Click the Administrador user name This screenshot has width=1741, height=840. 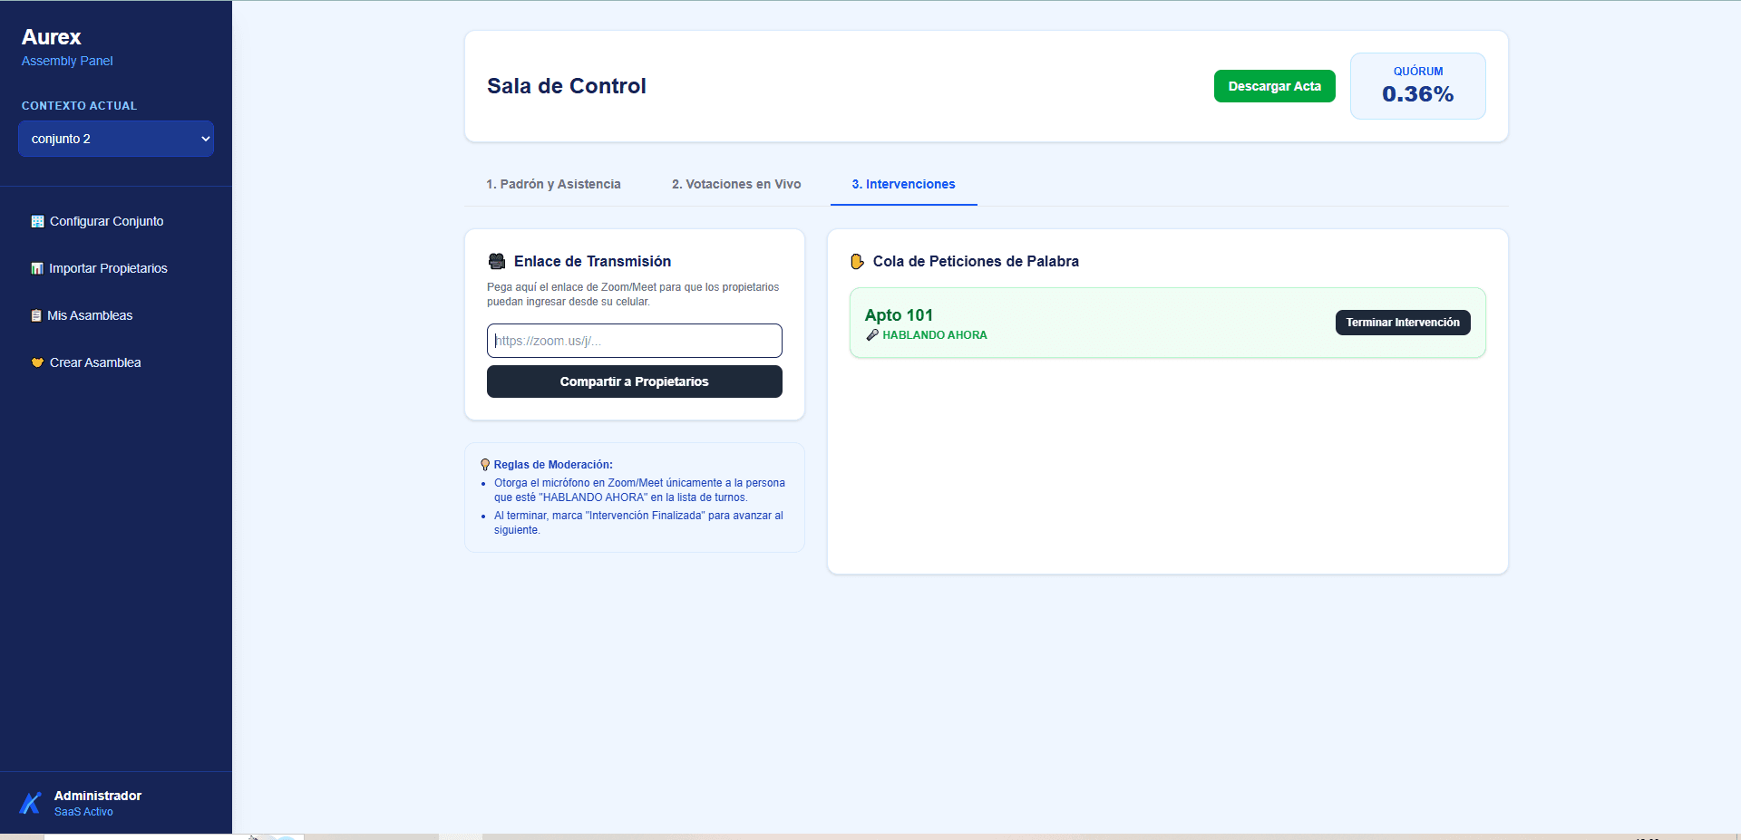click(x=98, y=796)
